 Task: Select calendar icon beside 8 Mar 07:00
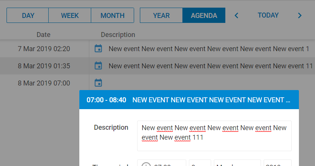98,83
